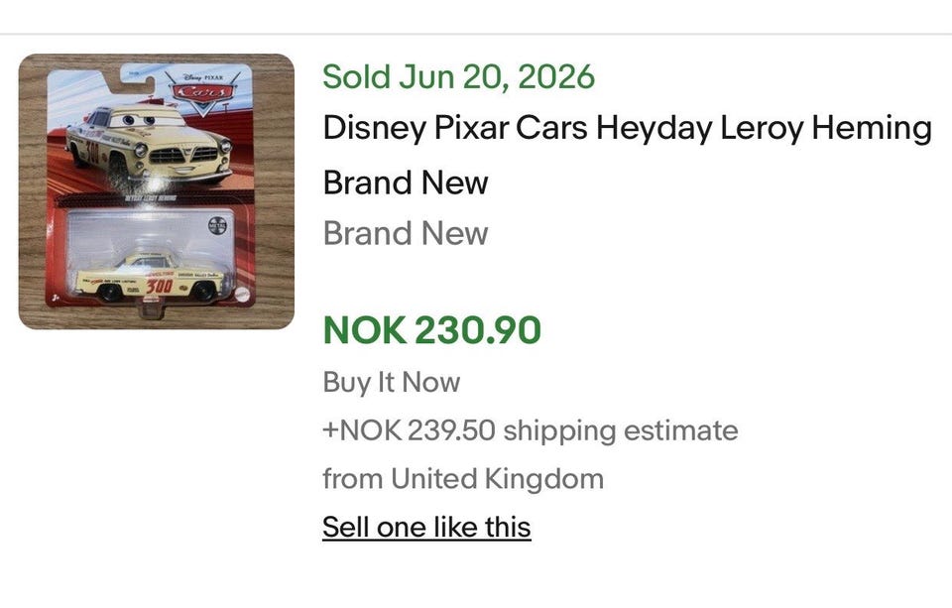Screen dimensions: 952x608
Task: Open the Disney Pixar Cars Heyday Leroy Heming title
Action: 627,128
